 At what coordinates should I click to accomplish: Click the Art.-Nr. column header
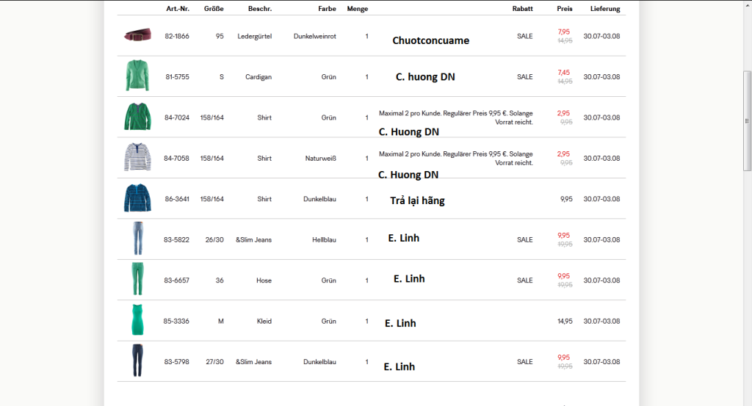178,9
